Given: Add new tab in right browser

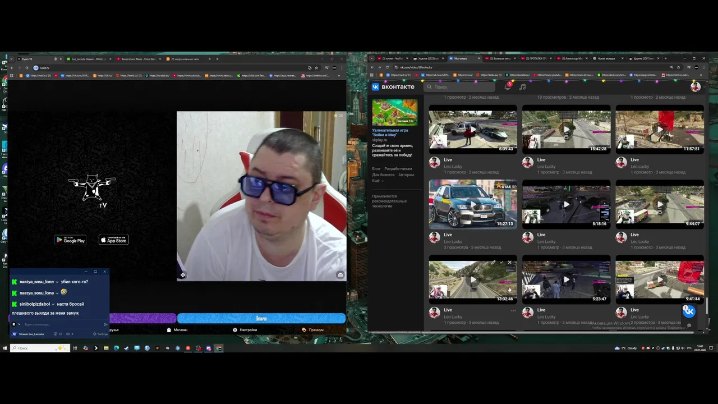Looking at the screenshot, I should coord(666,58).
